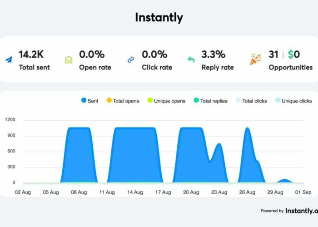Screen dimensions: 318x227
Task: Click the reply arrow icon
Action: tap(191, 59)
